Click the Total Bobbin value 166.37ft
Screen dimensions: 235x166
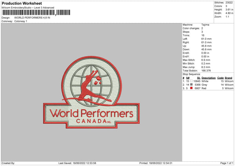point(206,70)
